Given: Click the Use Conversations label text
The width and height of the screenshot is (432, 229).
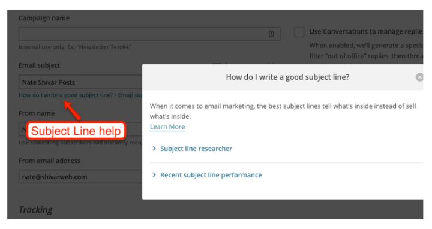Looking at the screenshot, I should pyautogui.click(x=366, y=32).
